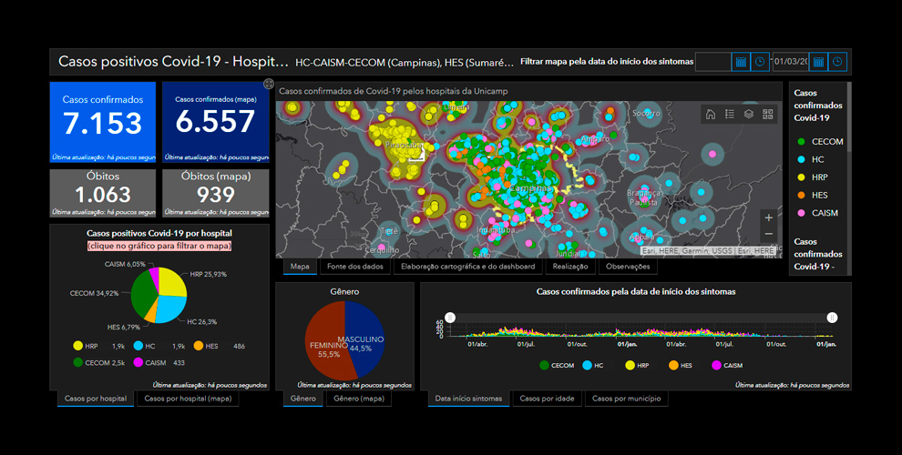This screenshot has width=902, height=455.
Task: Zoom out on the map with minus
Action: click(x=768, y=236)
